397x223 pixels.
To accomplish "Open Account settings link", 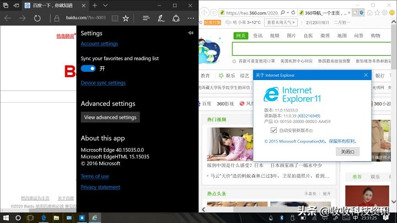I will click(x=99, y=44).
